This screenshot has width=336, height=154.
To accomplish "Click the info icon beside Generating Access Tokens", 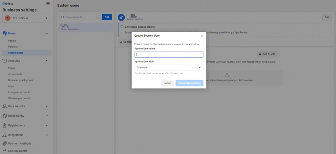I will coord(122,27).
